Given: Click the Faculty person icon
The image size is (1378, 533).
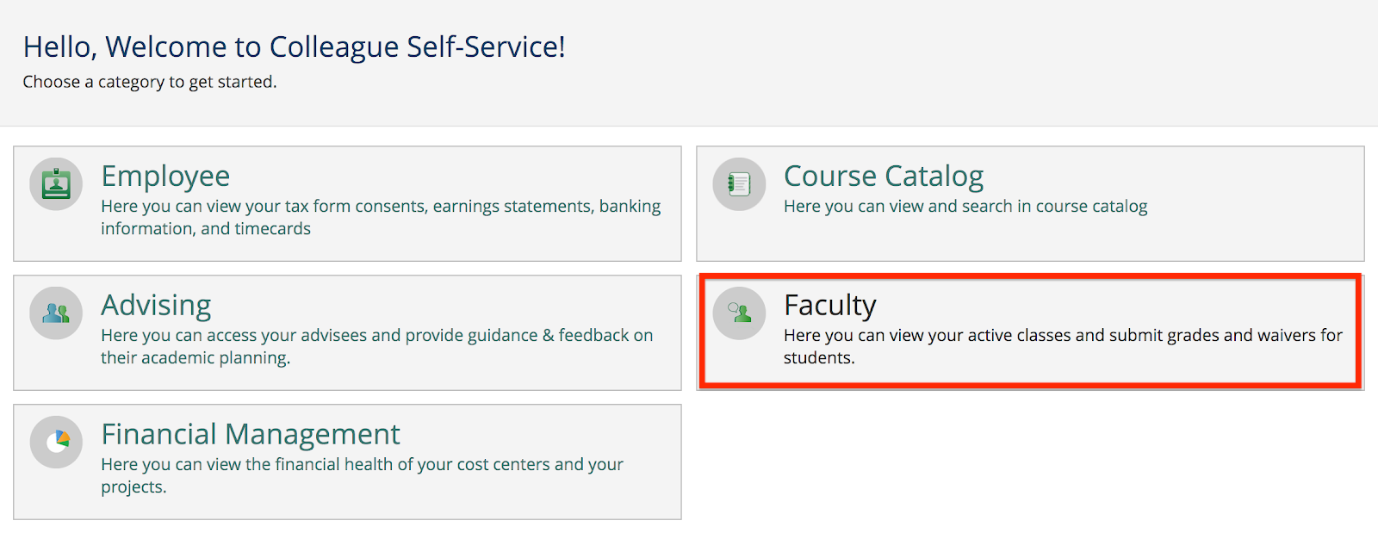Looking at the screenshot, I should click(x=739, y=313).
